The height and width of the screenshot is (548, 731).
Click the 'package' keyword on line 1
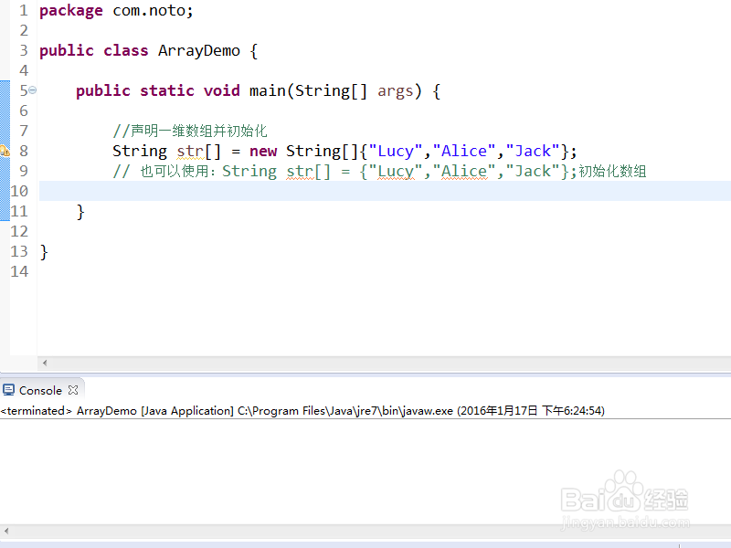click(x=71, y=11)
